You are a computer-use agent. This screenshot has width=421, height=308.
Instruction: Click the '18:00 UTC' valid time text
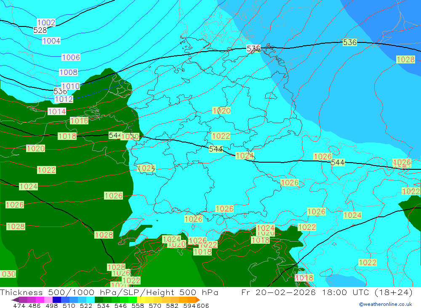[x=345, y=292]
